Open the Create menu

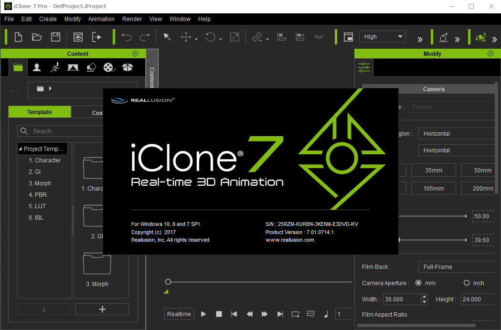(x=48, y=19)
